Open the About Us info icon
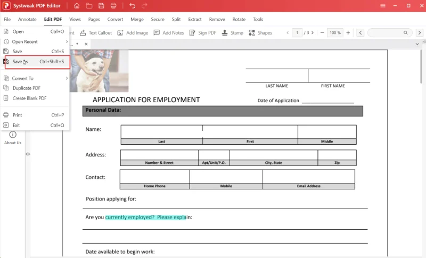Image resolution: width=426 pixels, height=258 pixels. pyautogui.click(x=13, y=135)
